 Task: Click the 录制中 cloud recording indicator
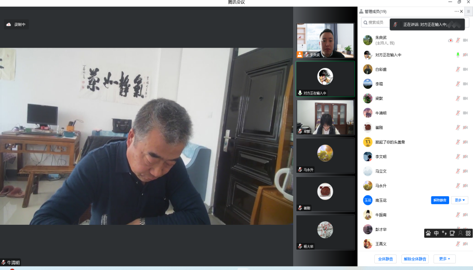[x=16, y=24]
